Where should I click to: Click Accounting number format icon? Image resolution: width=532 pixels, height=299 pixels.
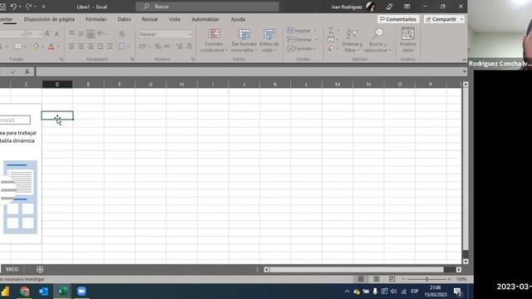[x=143, y=47]
